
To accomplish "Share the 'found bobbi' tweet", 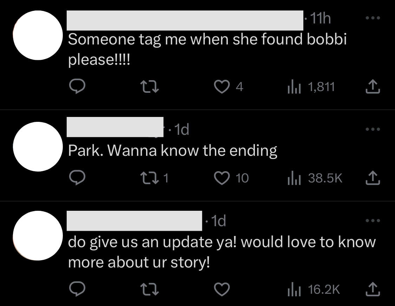I will [373, 86].
